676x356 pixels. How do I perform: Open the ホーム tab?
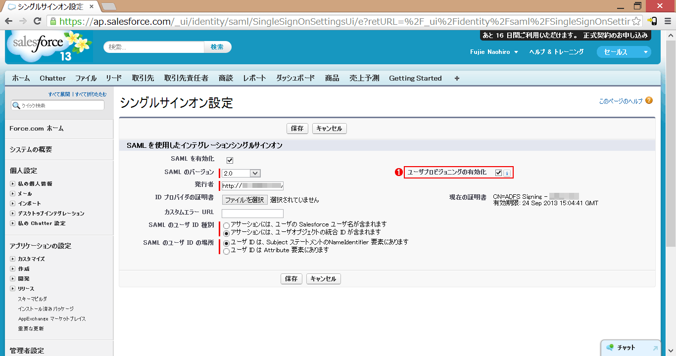click(x=21, y=78)
